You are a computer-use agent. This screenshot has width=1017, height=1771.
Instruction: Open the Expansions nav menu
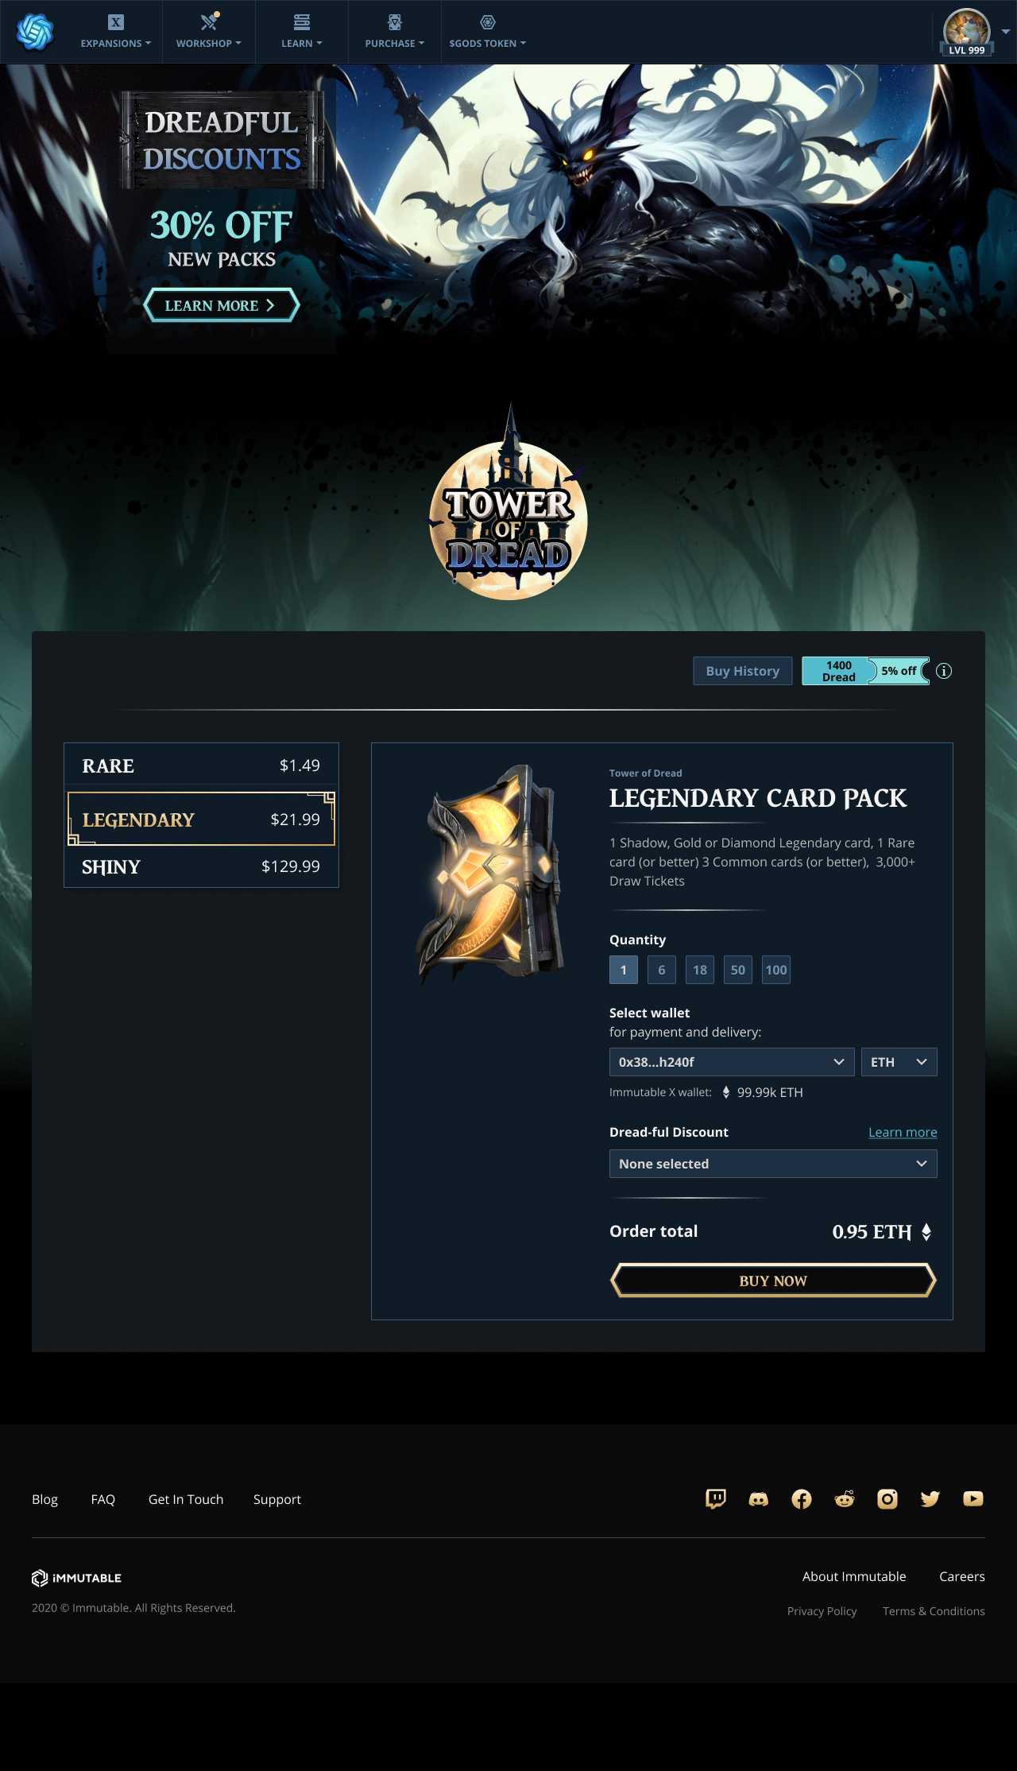click(x=116, y=32)
